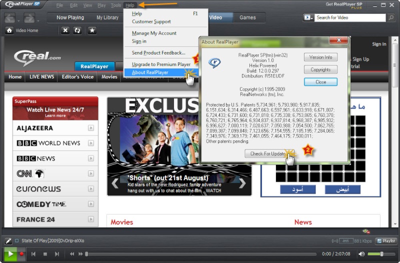Adjust the volume slider
400x263 pixels.
[x=381, y=254]
